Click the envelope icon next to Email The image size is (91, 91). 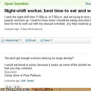click(27, 40)
